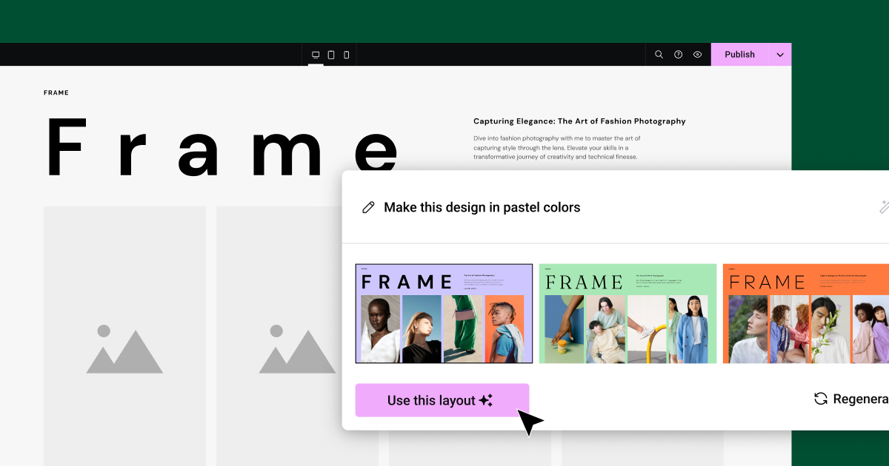Open the Capturing Elegance article heading
This screenshot has height=466, width=889.
click(579, 121)
